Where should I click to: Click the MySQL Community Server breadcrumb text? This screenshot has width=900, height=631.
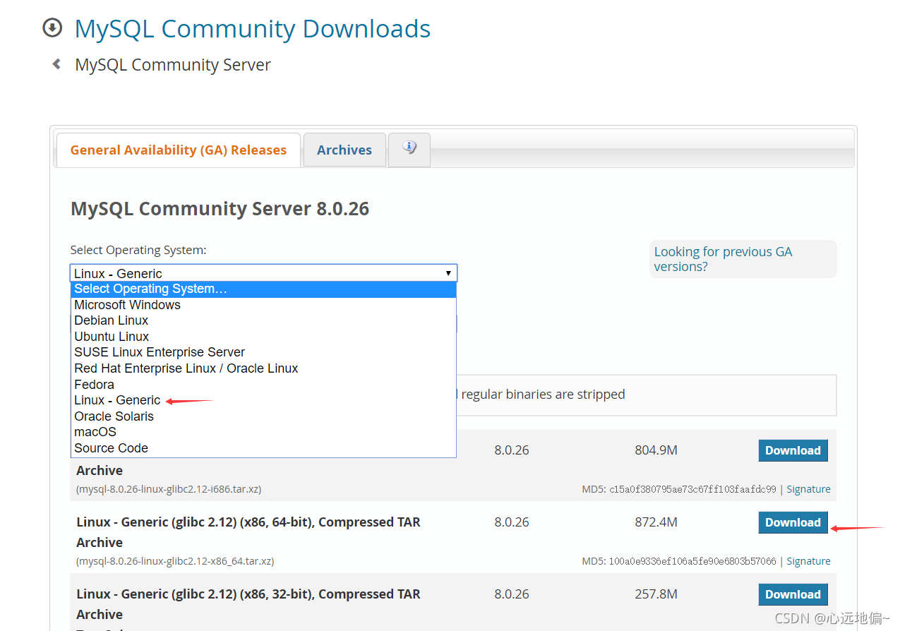point(173,65)
